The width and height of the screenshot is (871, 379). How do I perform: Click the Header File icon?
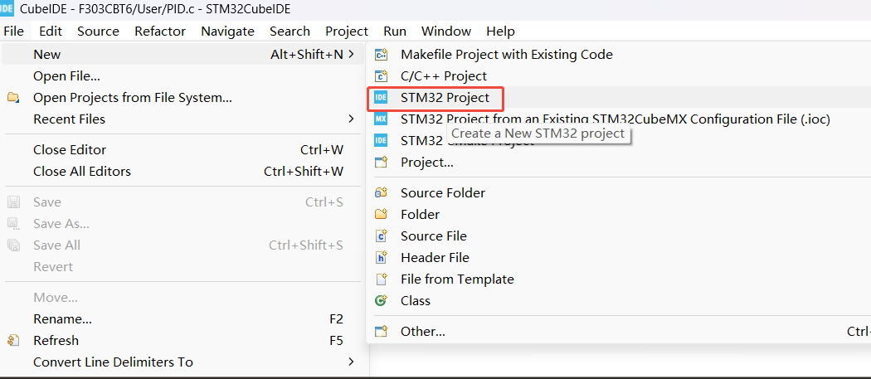coord(381,258)
